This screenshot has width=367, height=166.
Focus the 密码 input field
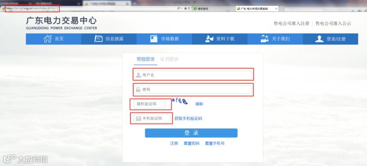click(x=193, y=90)
